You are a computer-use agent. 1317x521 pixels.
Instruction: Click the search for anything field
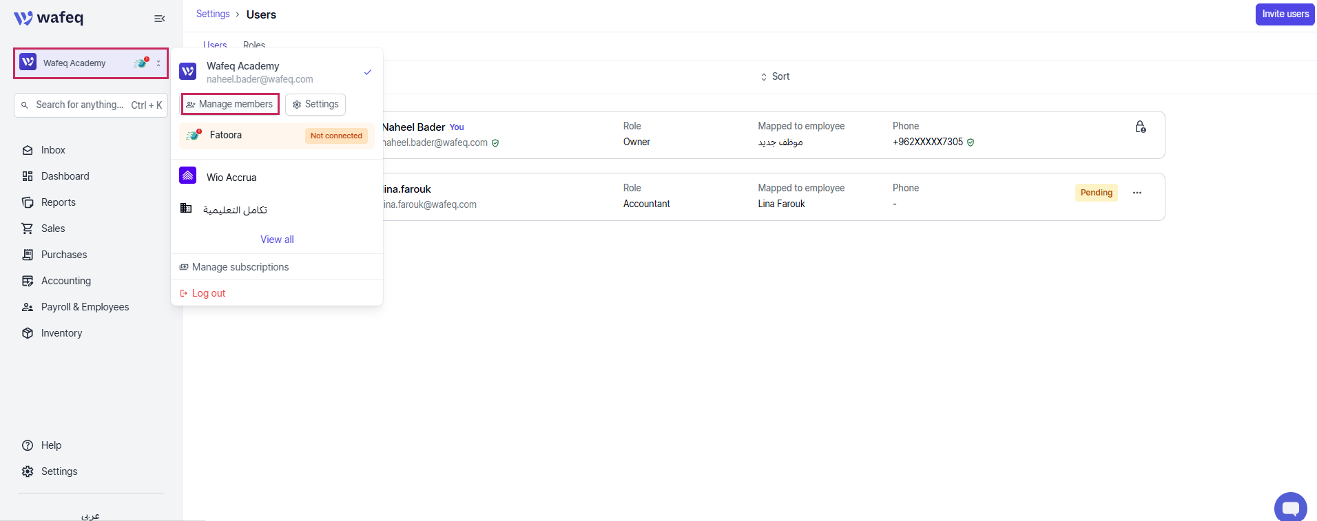pos(91,105)
